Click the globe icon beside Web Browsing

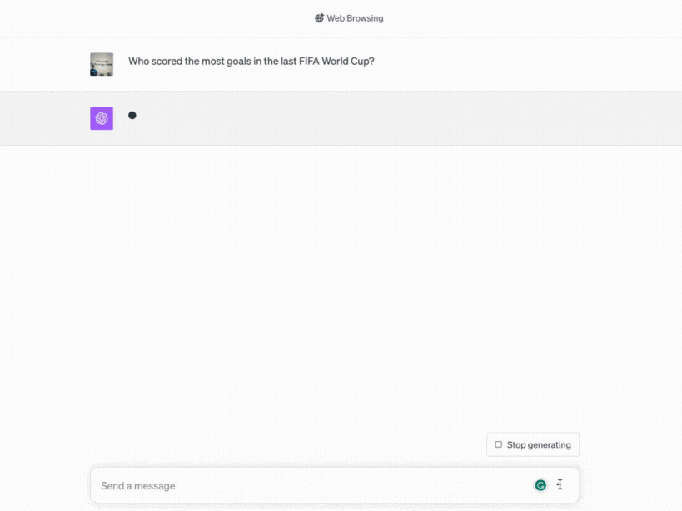[x=319, y=18]
